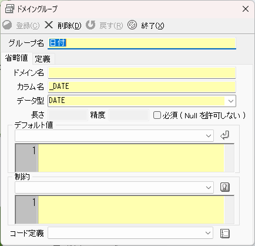Click the enter-arrow icon beside デフォルト値 dropdown
The width and height of the screenshot is (255, 246).
coord(224,135)
